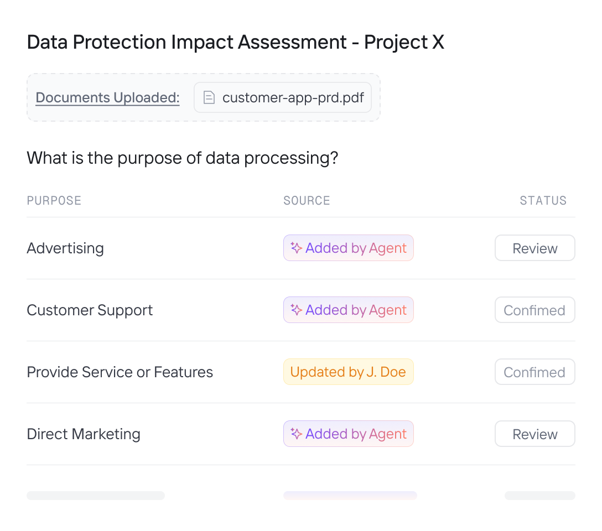The image size is (602, 531).
Task: Sort by the STATUS column header
Action: tap(543, 201)
